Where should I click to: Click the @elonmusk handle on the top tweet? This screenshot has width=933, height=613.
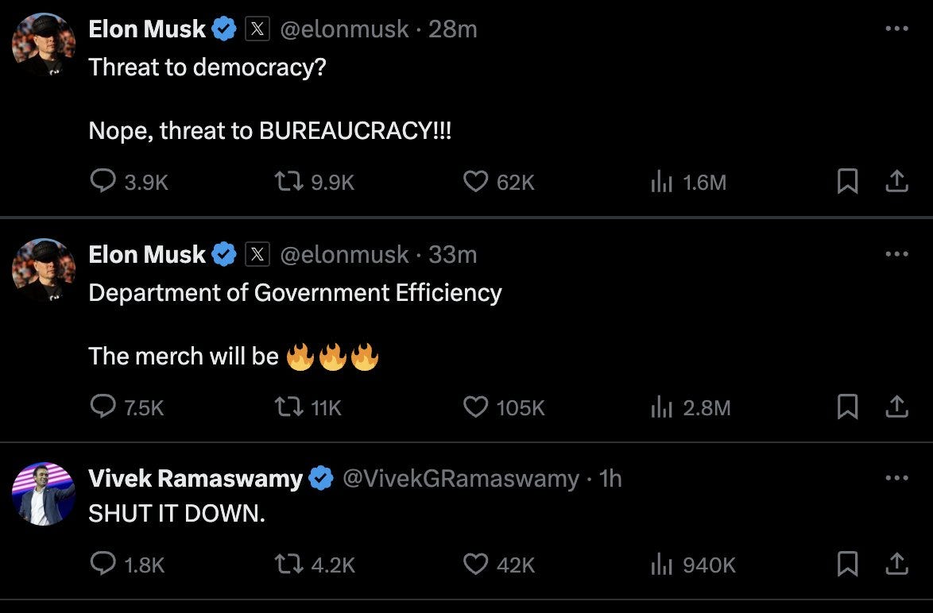(346, 29)
